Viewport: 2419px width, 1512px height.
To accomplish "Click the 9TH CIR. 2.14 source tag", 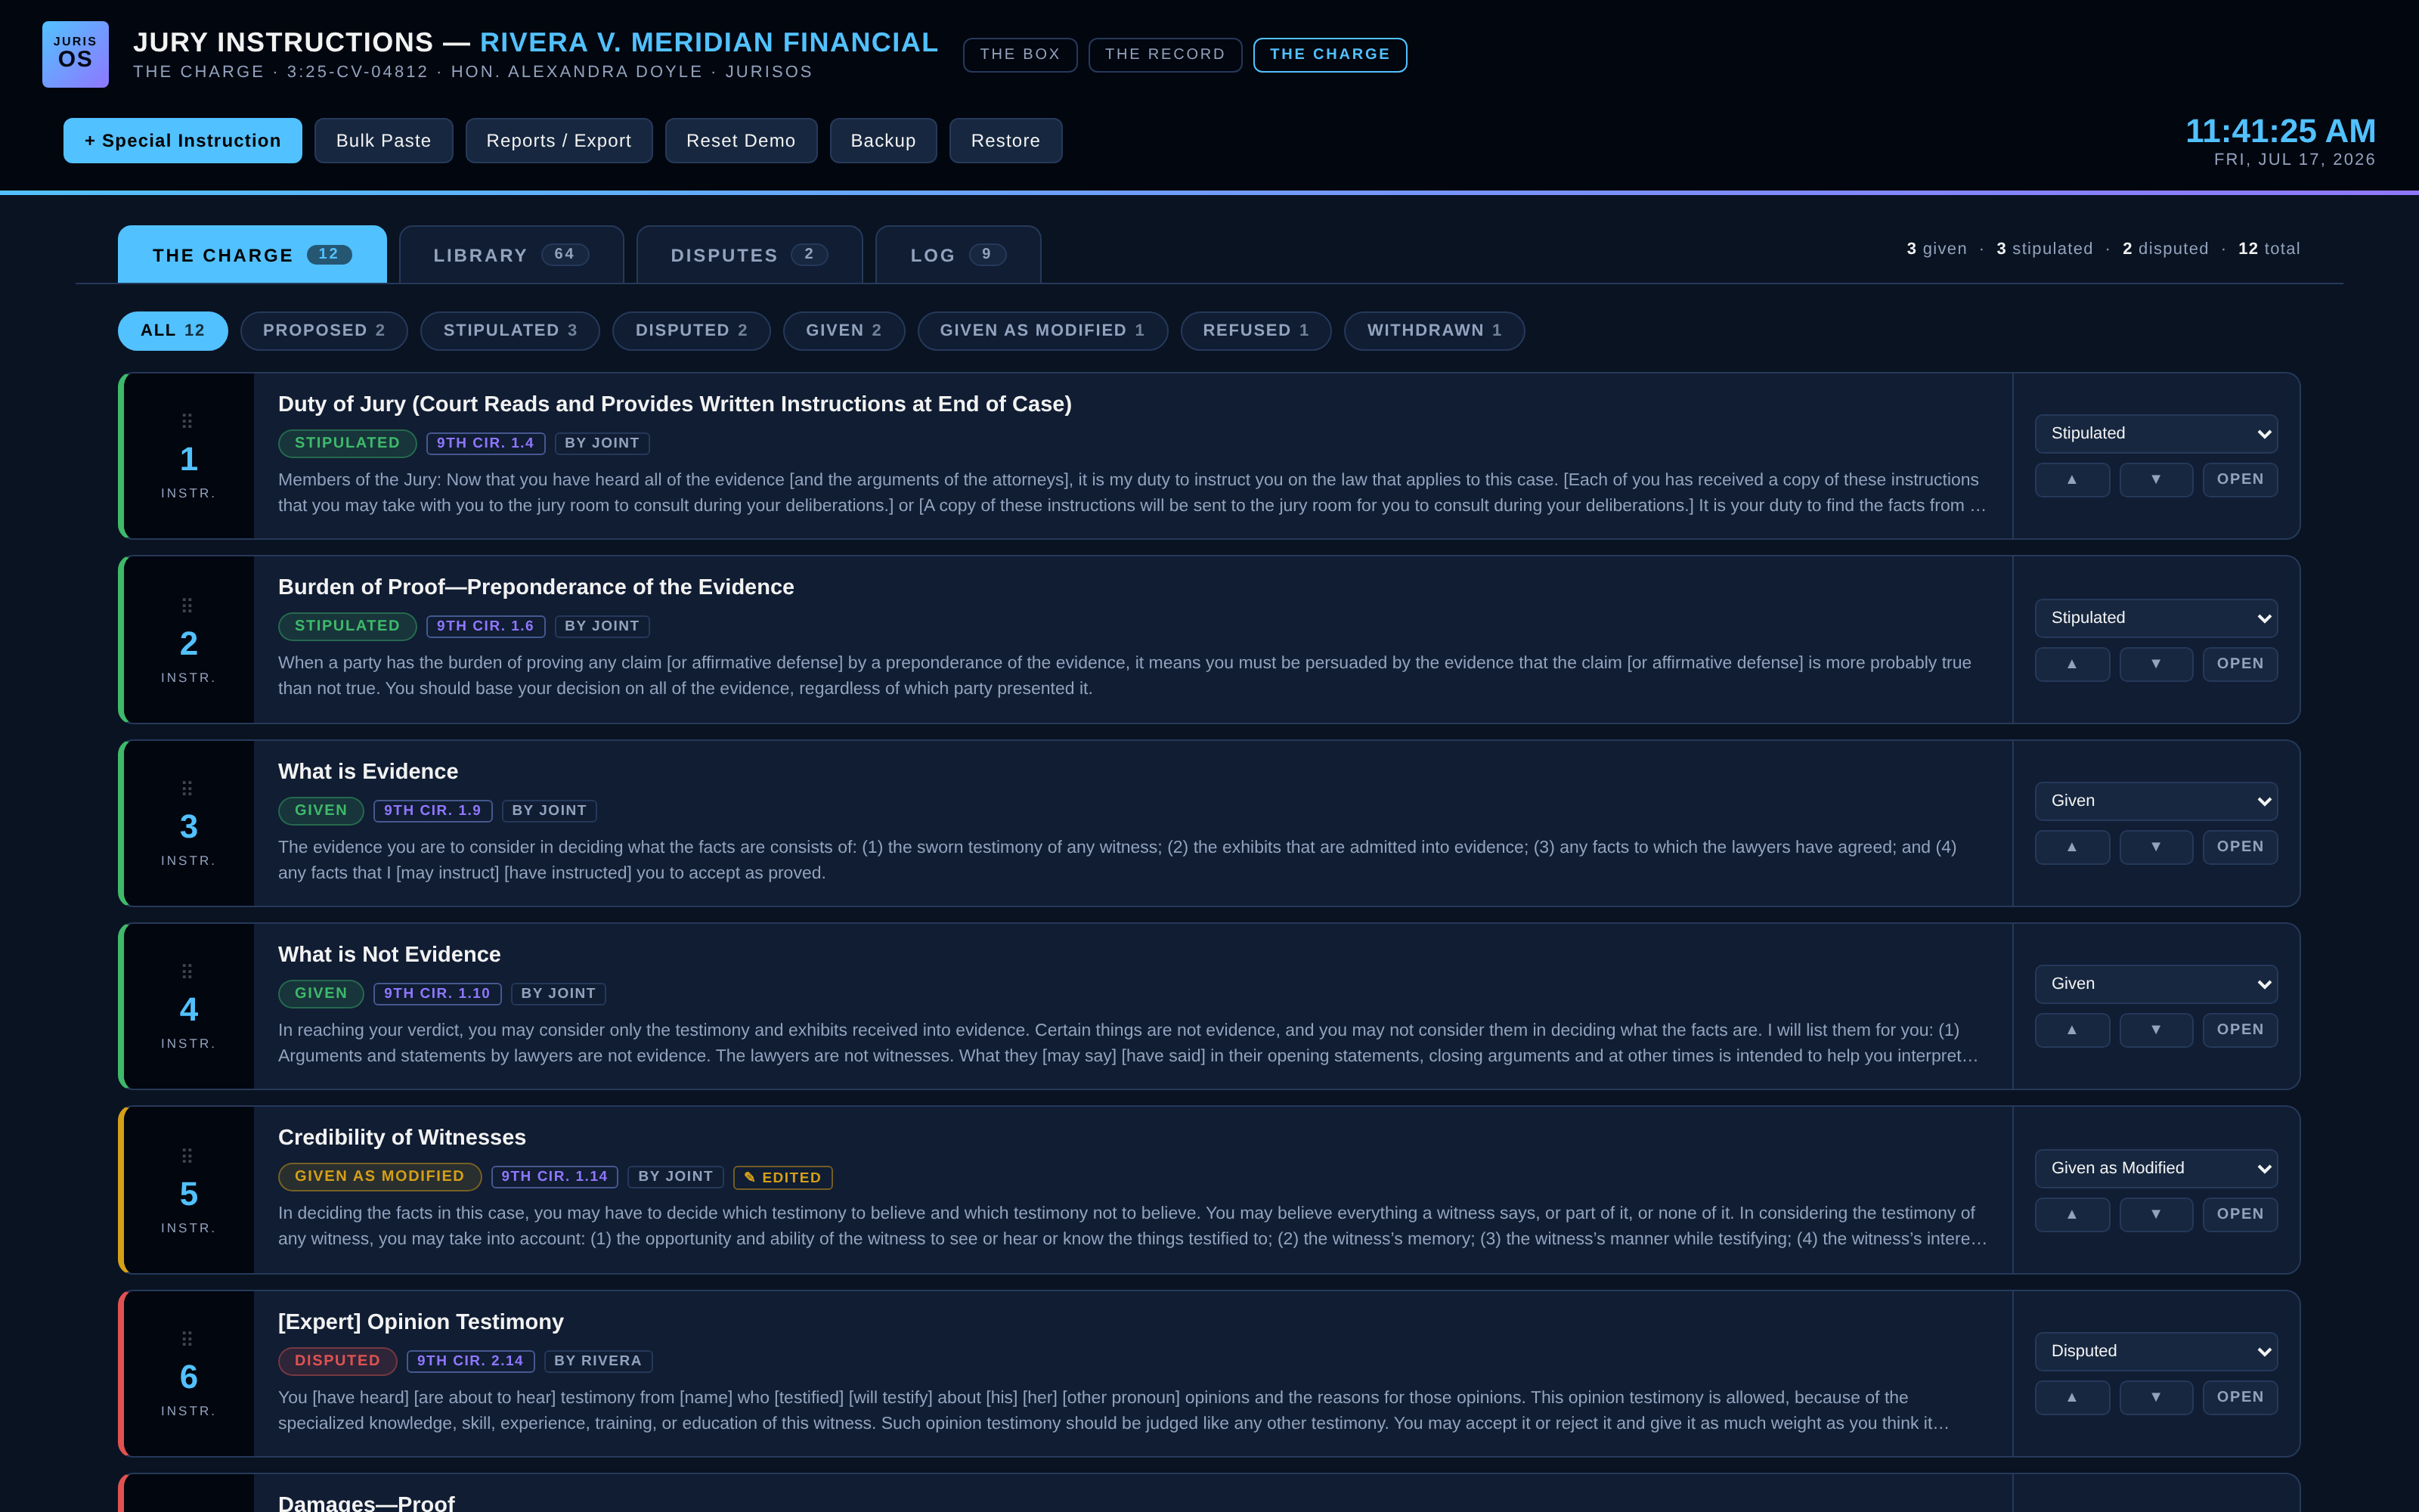I will (x=471, y=1361).
